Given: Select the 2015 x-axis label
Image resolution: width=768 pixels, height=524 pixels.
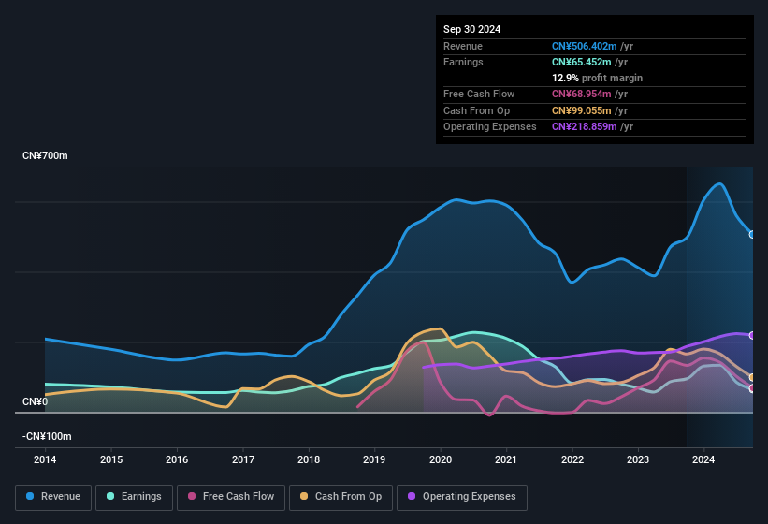Looking at the screenshot, I should click(x=111, y=459).
